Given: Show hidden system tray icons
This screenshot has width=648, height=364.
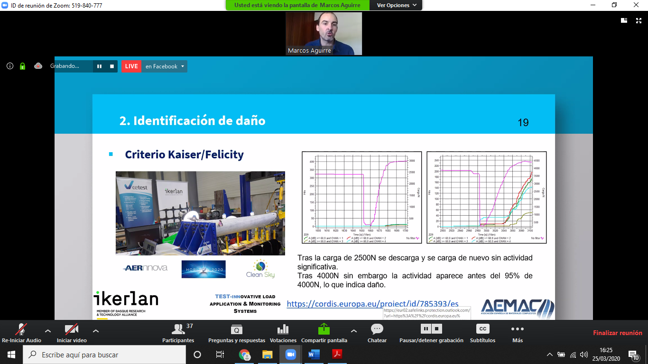Looking at the screenshot, I should click(x=550, y=355).
